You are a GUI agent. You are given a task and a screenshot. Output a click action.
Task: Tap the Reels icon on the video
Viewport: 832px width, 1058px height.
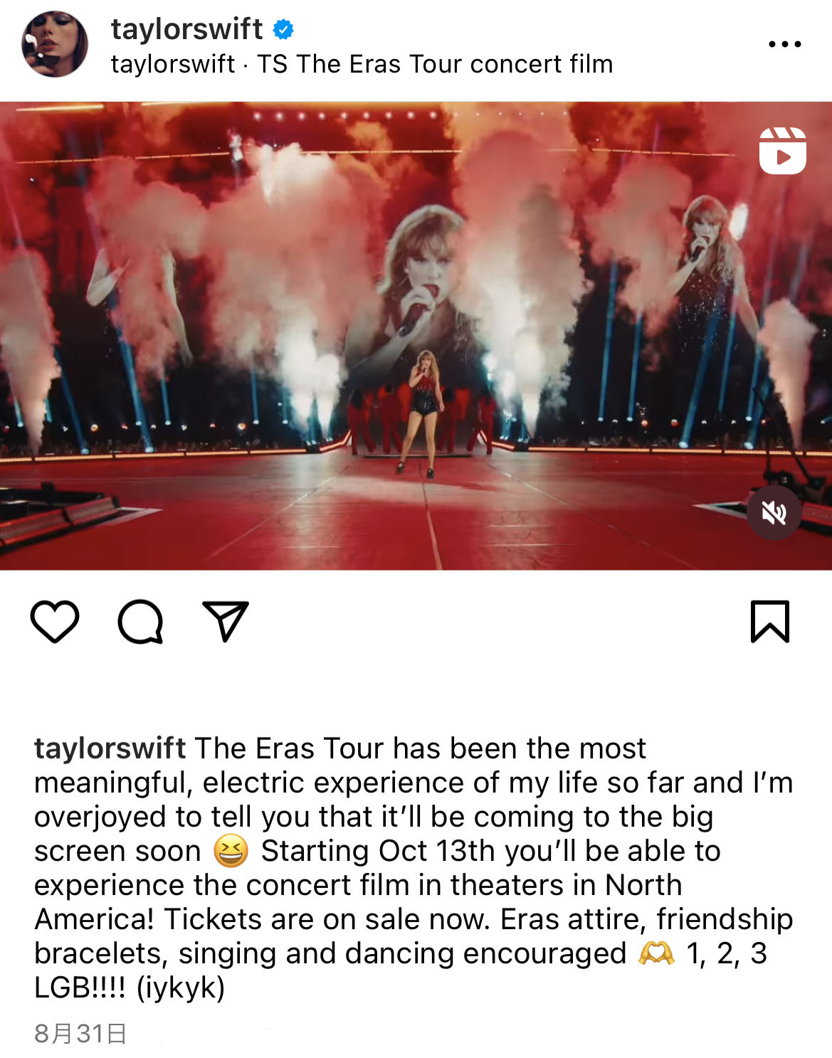pos(782,150)
